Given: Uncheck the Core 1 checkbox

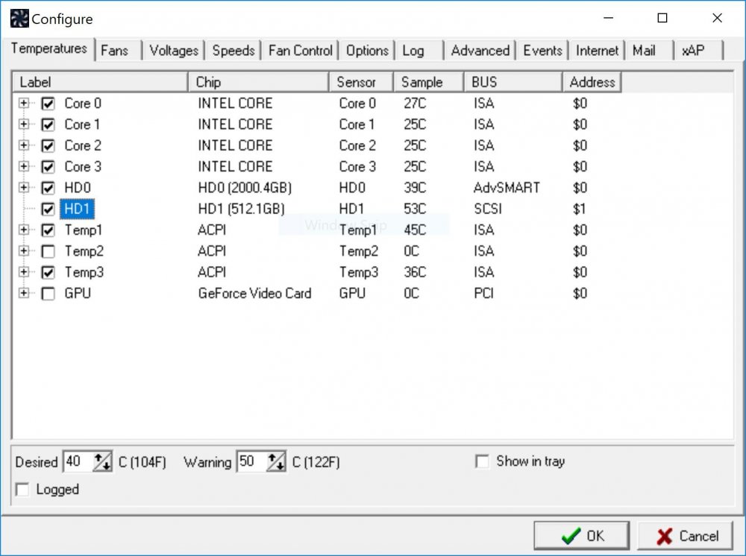Looking at the screenshot, I should 48,124.
